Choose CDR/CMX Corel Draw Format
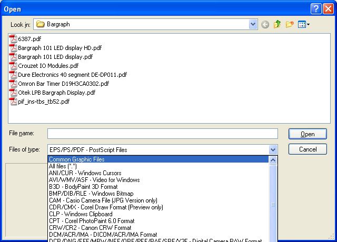Screen dimensions: 337x242 [x=158, y=207]
